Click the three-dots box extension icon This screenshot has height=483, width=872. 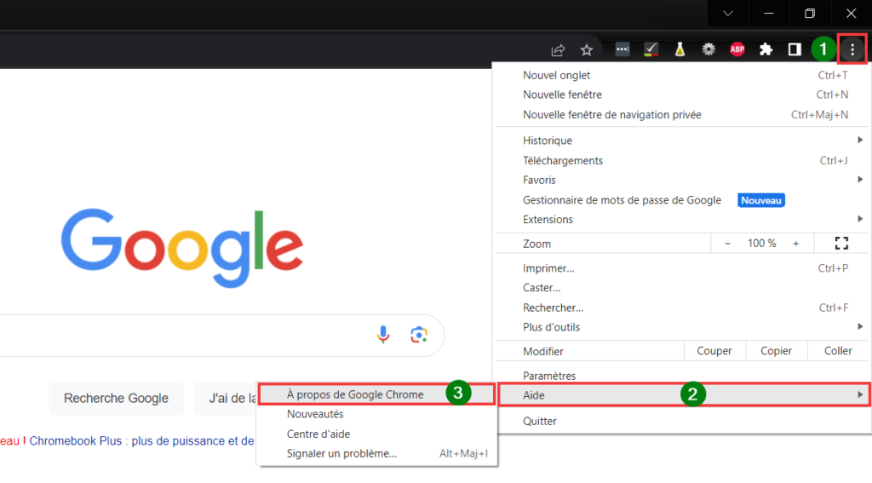pos(622,49)
